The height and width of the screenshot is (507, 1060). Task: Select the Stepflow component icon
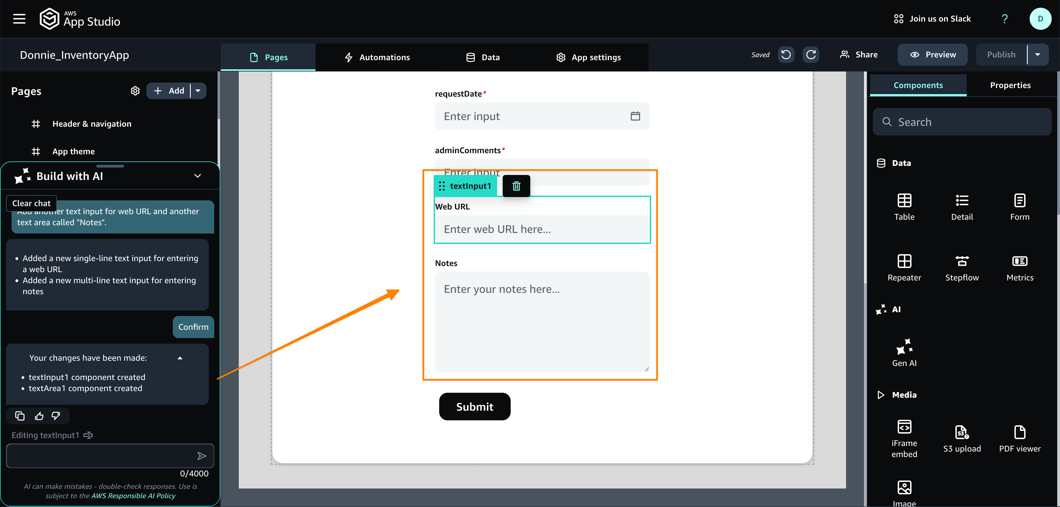click(962, 261)
